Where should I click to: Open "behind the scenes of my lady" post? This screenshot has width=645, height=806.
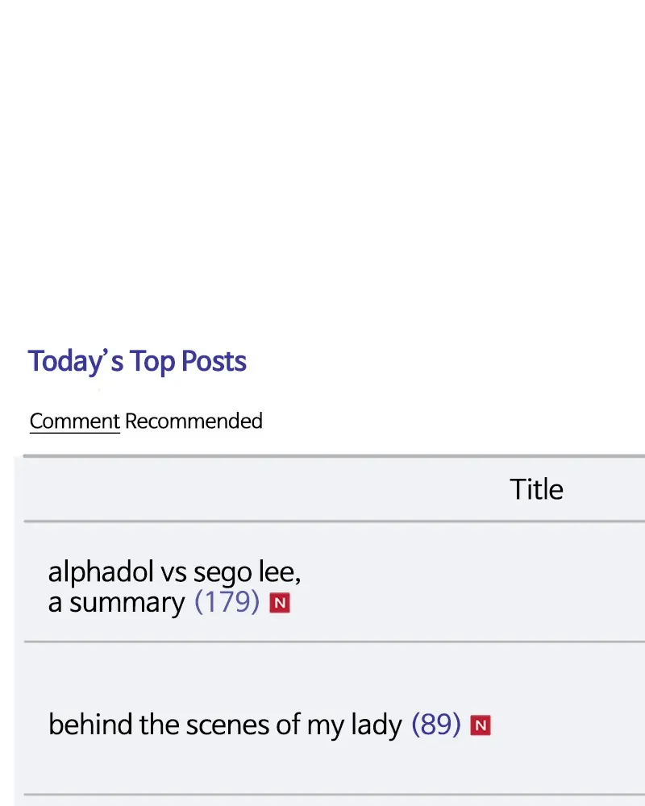[224, 725]
